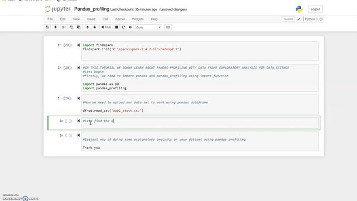Run the read_csv cell via its run icon
Screen dimensions: 357x201
click(78, 98)
